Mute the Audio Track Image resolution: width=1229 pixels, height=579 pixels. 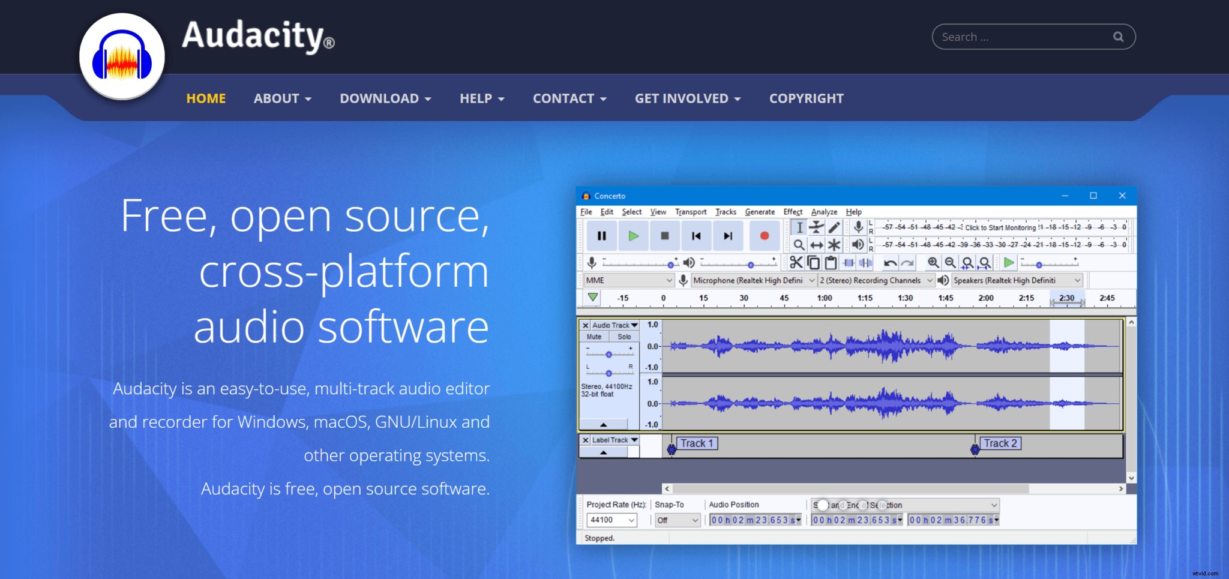pyautogui.click(x=593, y=337)
